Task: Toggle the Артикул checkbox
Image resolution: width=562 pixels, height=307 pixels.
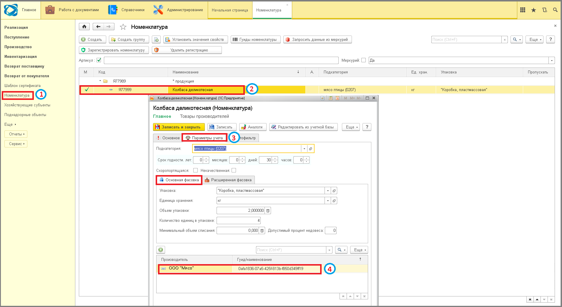Action: pos(99,60)
